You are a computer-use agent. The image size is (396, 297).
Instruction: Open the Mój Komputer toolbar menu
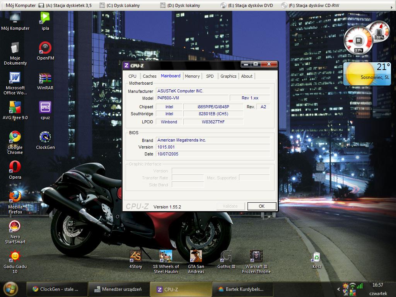21,5
